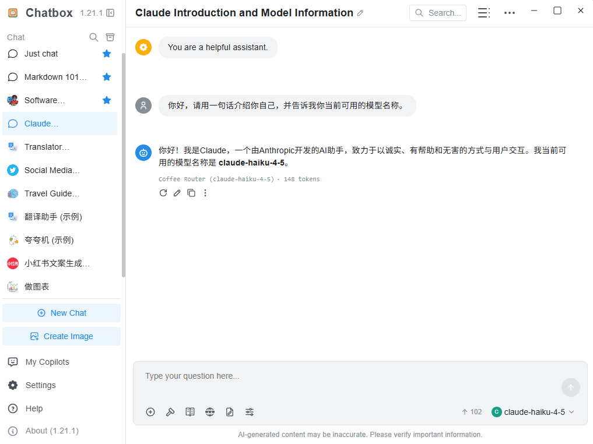The height and width of the screenshot is (444, 593).
Task: Open more actions for the assistant's message
Action: click(x=205, y=193)
